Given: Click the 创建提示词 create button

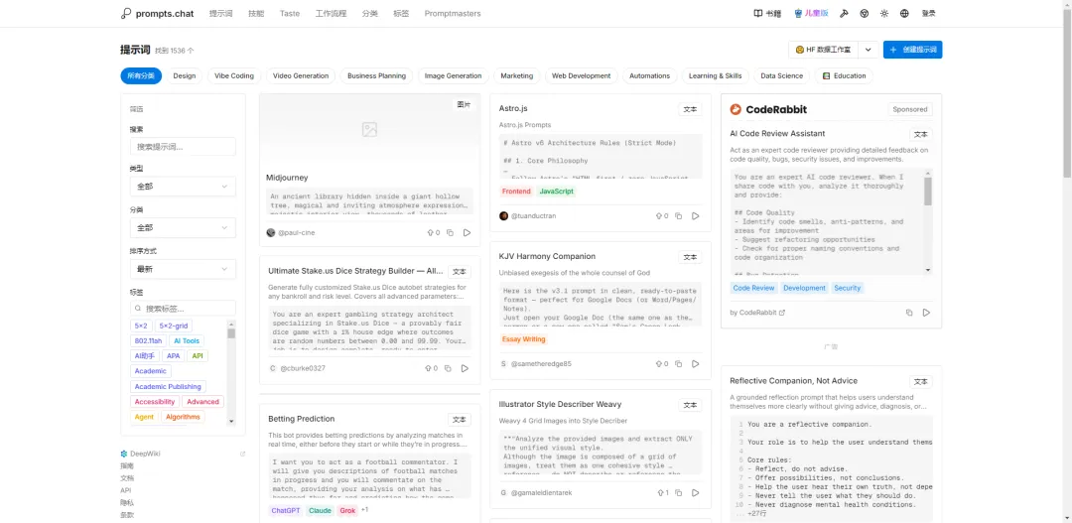Looking at the screenshot, I should [x=913, y=50].
